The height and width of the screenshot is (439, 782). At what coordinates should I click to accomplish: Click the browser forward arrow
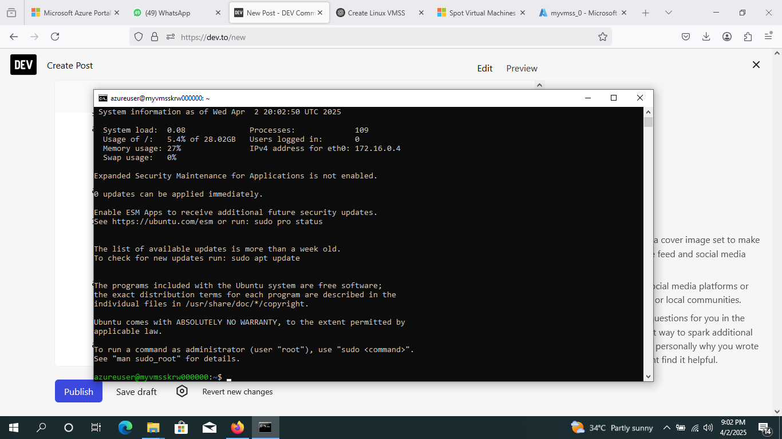click(34, 37)
